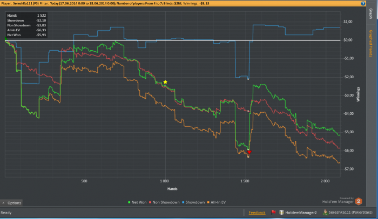Click the blue Showdown legend swatch

pyautogui.click(x=183, y=202)
